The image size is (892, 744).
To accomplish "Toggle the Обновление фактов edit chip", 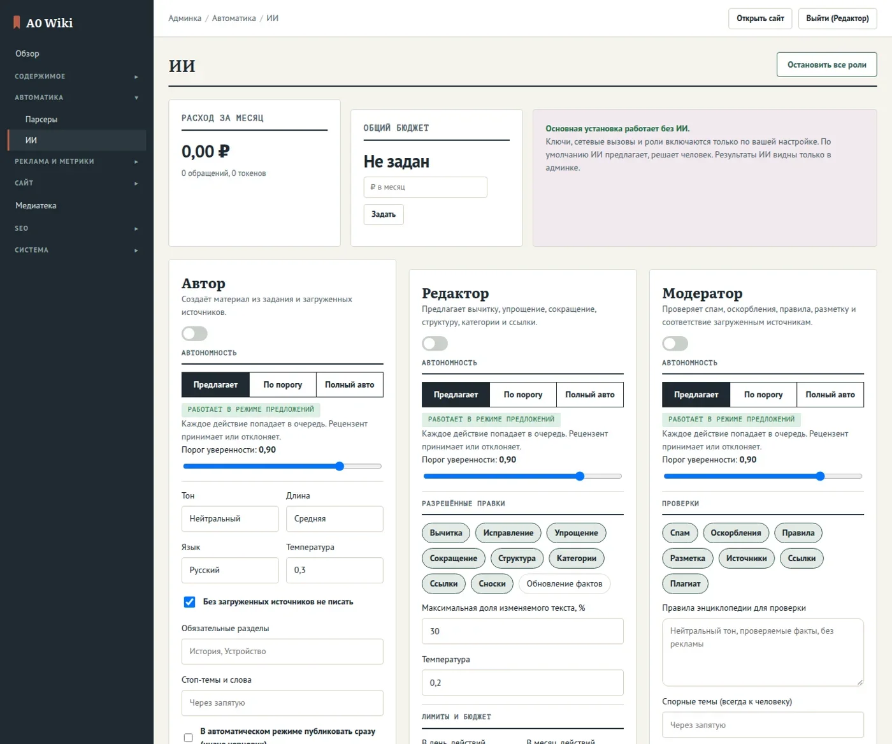I will pos(565,583).
